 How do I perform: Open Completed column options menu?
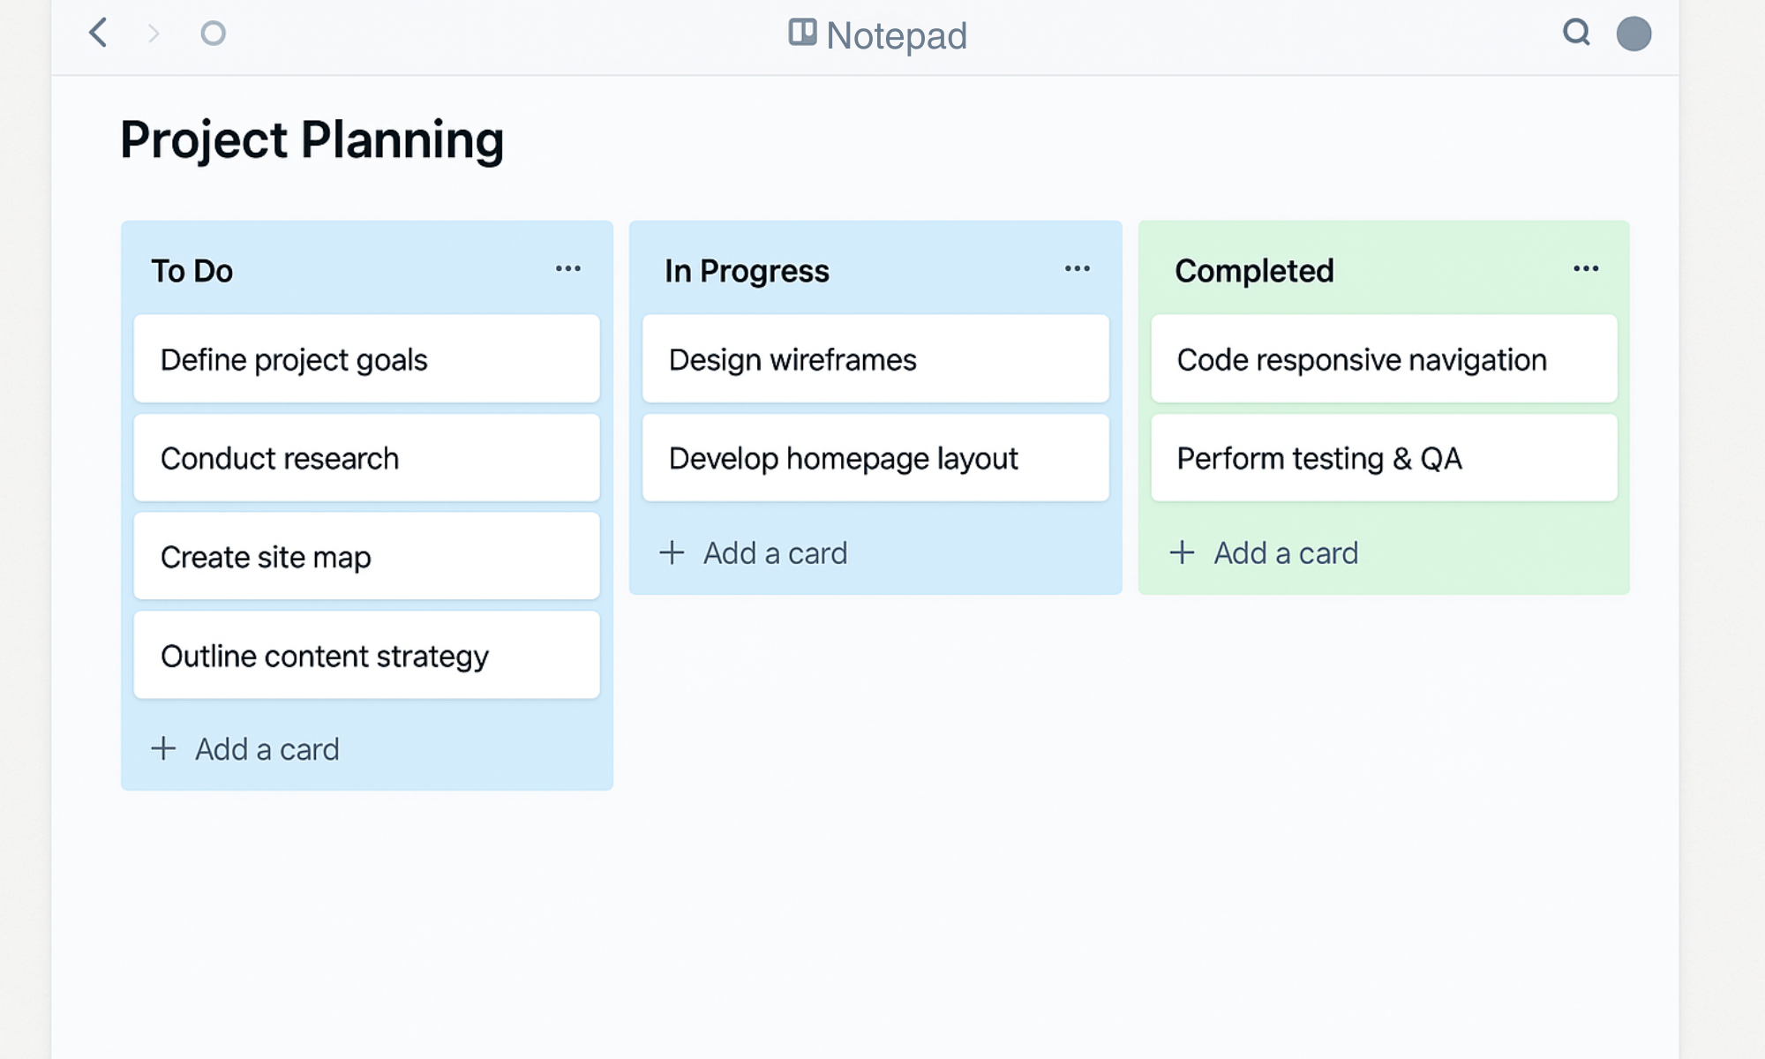pos(1586,268)
